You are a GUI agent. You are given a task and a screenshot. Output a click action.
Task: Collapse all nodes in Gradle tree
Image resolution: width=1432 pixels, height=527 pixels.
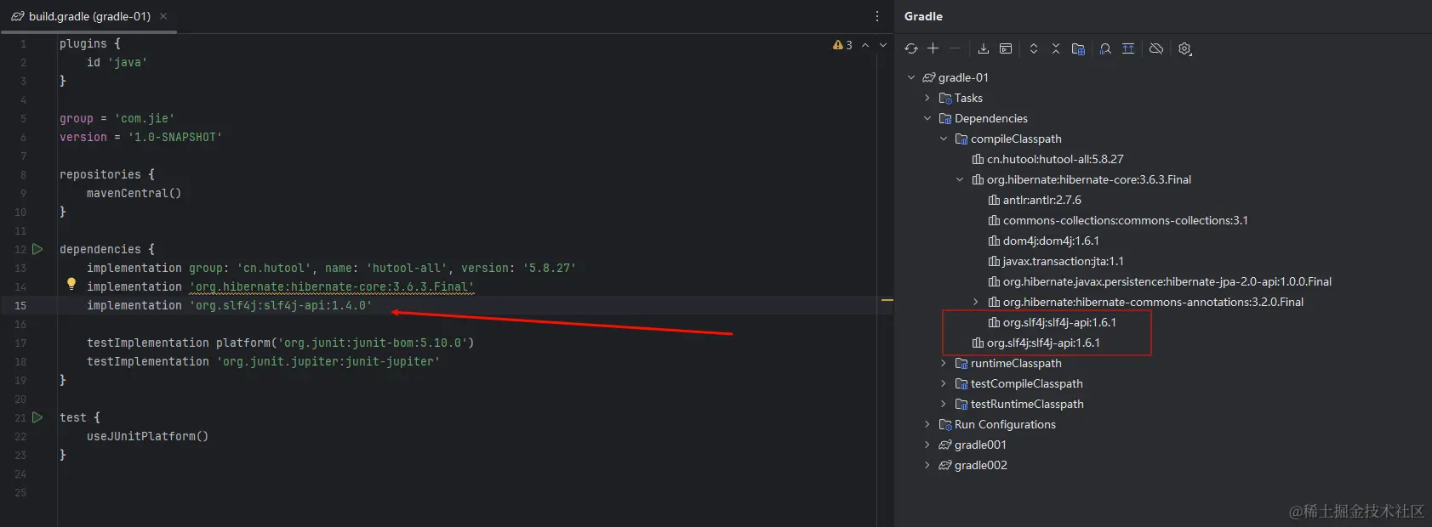point(1056,48)
